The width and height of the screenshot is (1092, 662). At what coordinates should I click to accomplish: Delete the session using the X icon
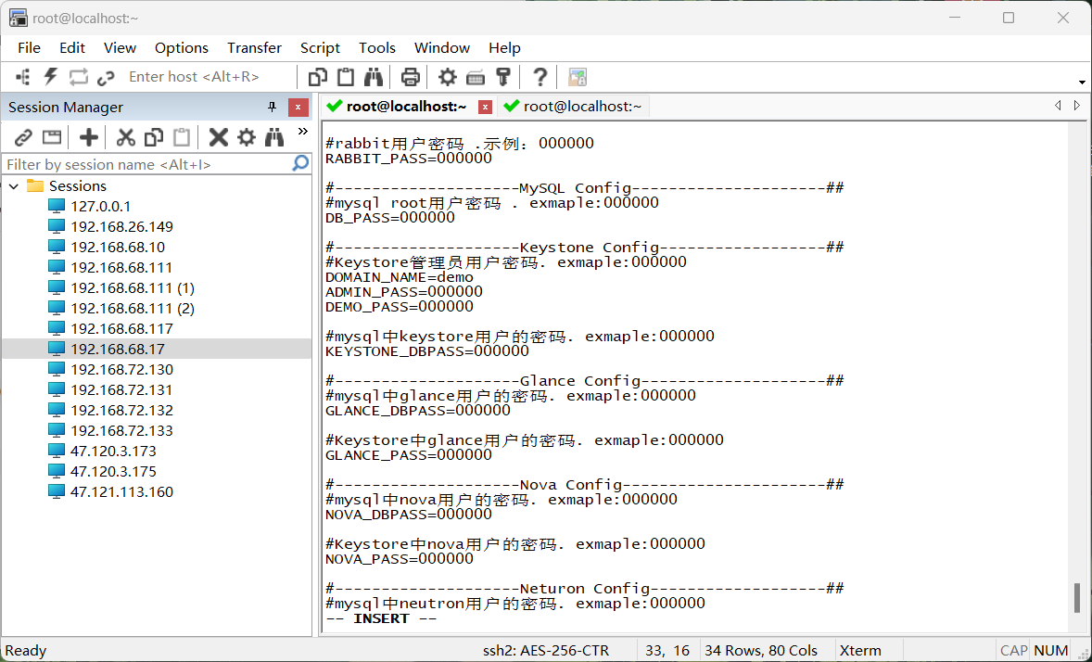(218, 137)
